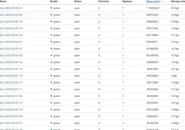
Task: Open index dns-2020.05.02-01
Action: coord(11,8)
